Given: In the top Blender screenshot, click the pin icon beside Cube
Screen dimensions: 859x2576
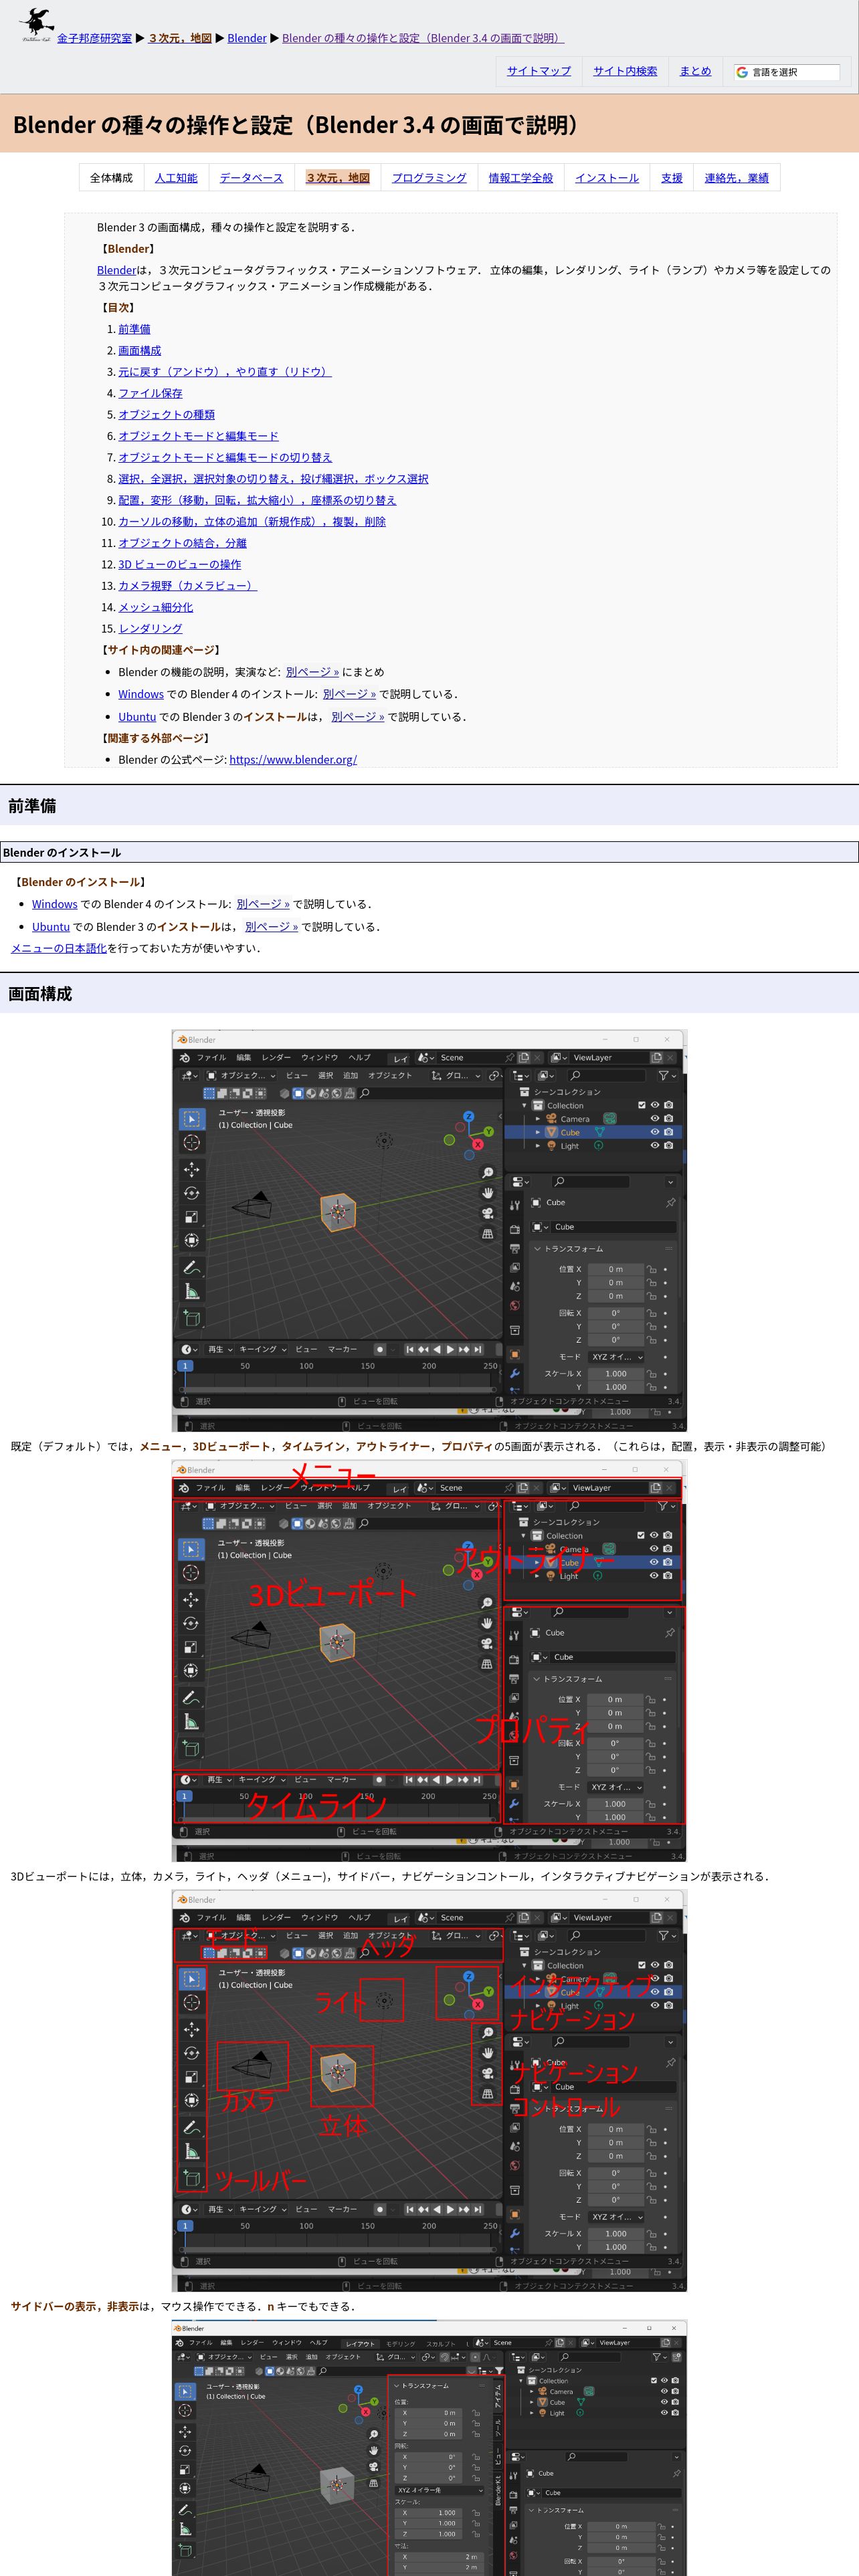Looking at the screenshot, I should [x=670, y=1203].
